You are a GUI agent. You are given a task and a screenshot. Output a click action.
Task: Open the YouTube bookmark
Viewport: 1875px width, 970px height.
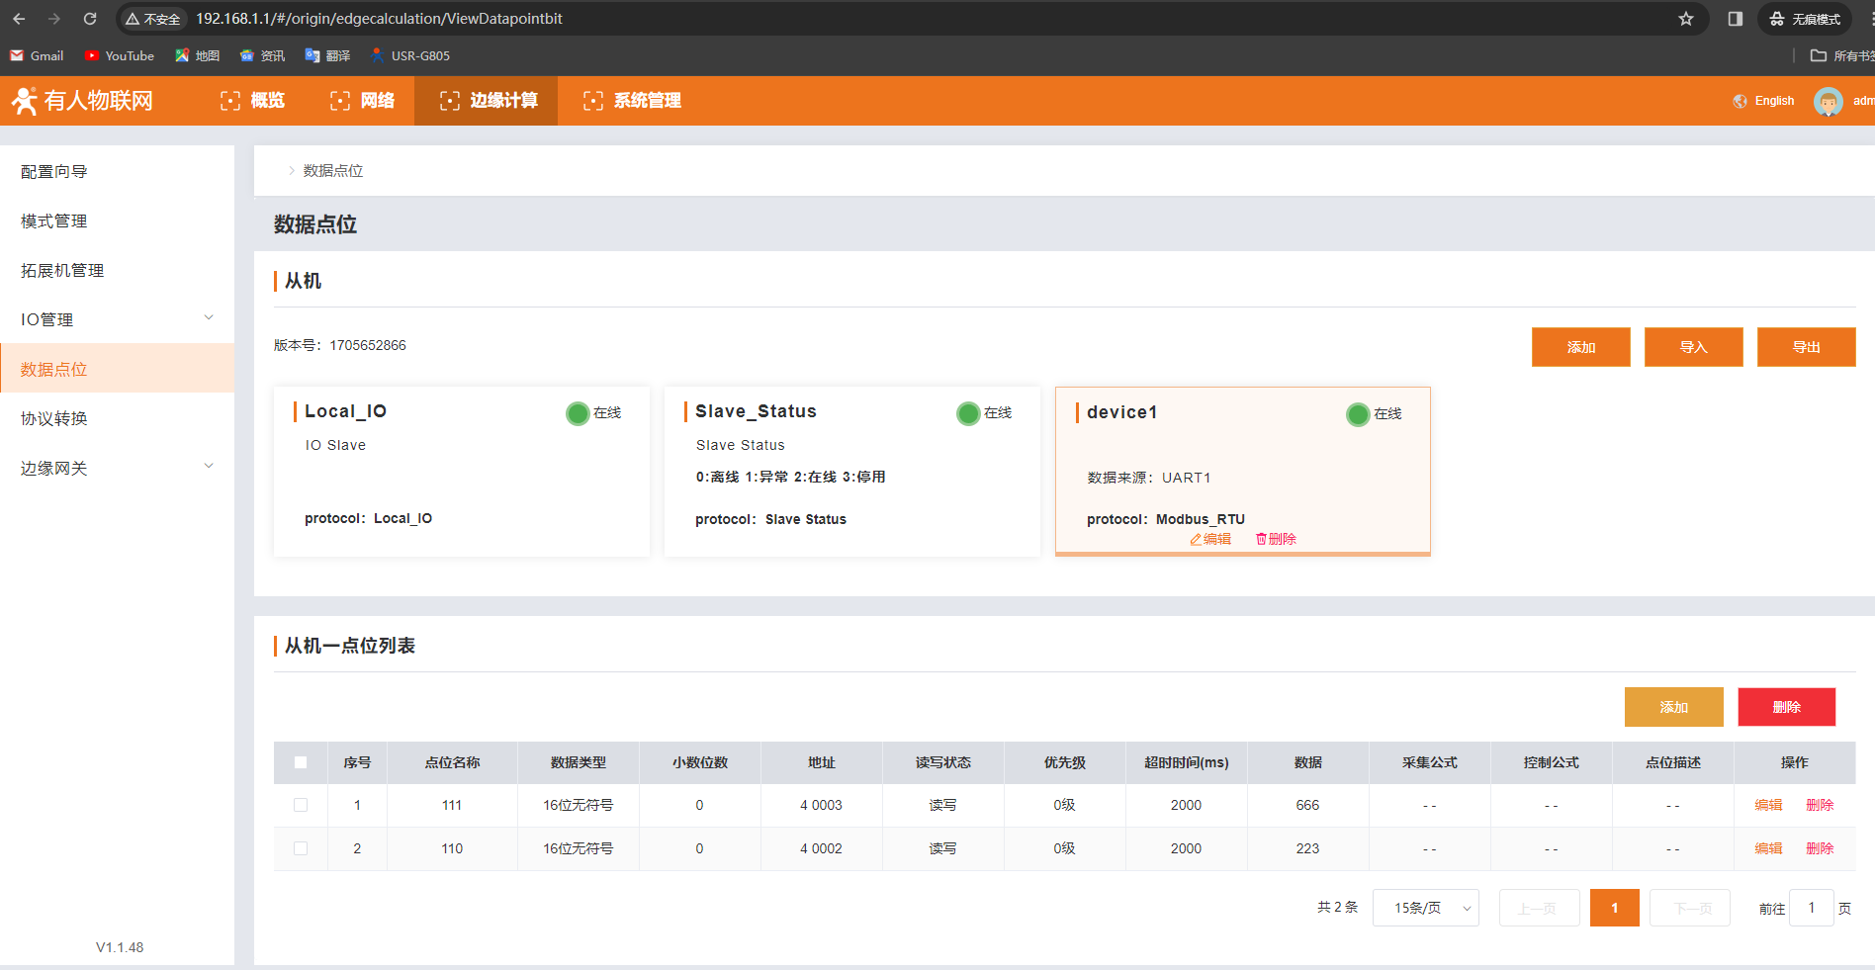[120, 56]
